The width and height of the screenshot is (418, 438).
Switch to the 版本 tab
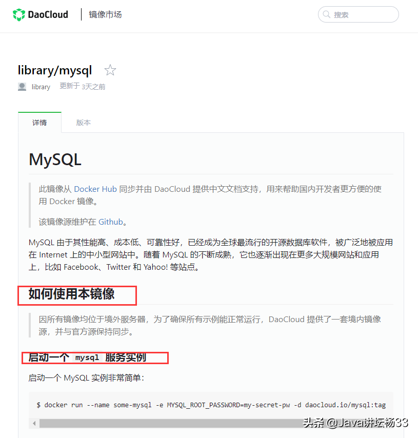[83, 123]
